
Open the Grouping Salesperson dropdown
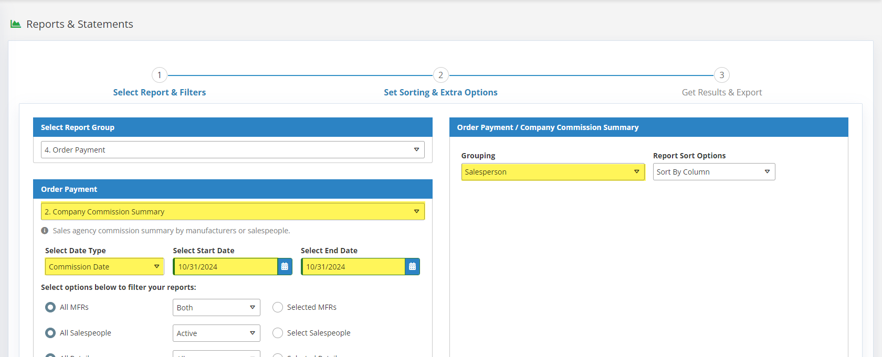(553, 172)
